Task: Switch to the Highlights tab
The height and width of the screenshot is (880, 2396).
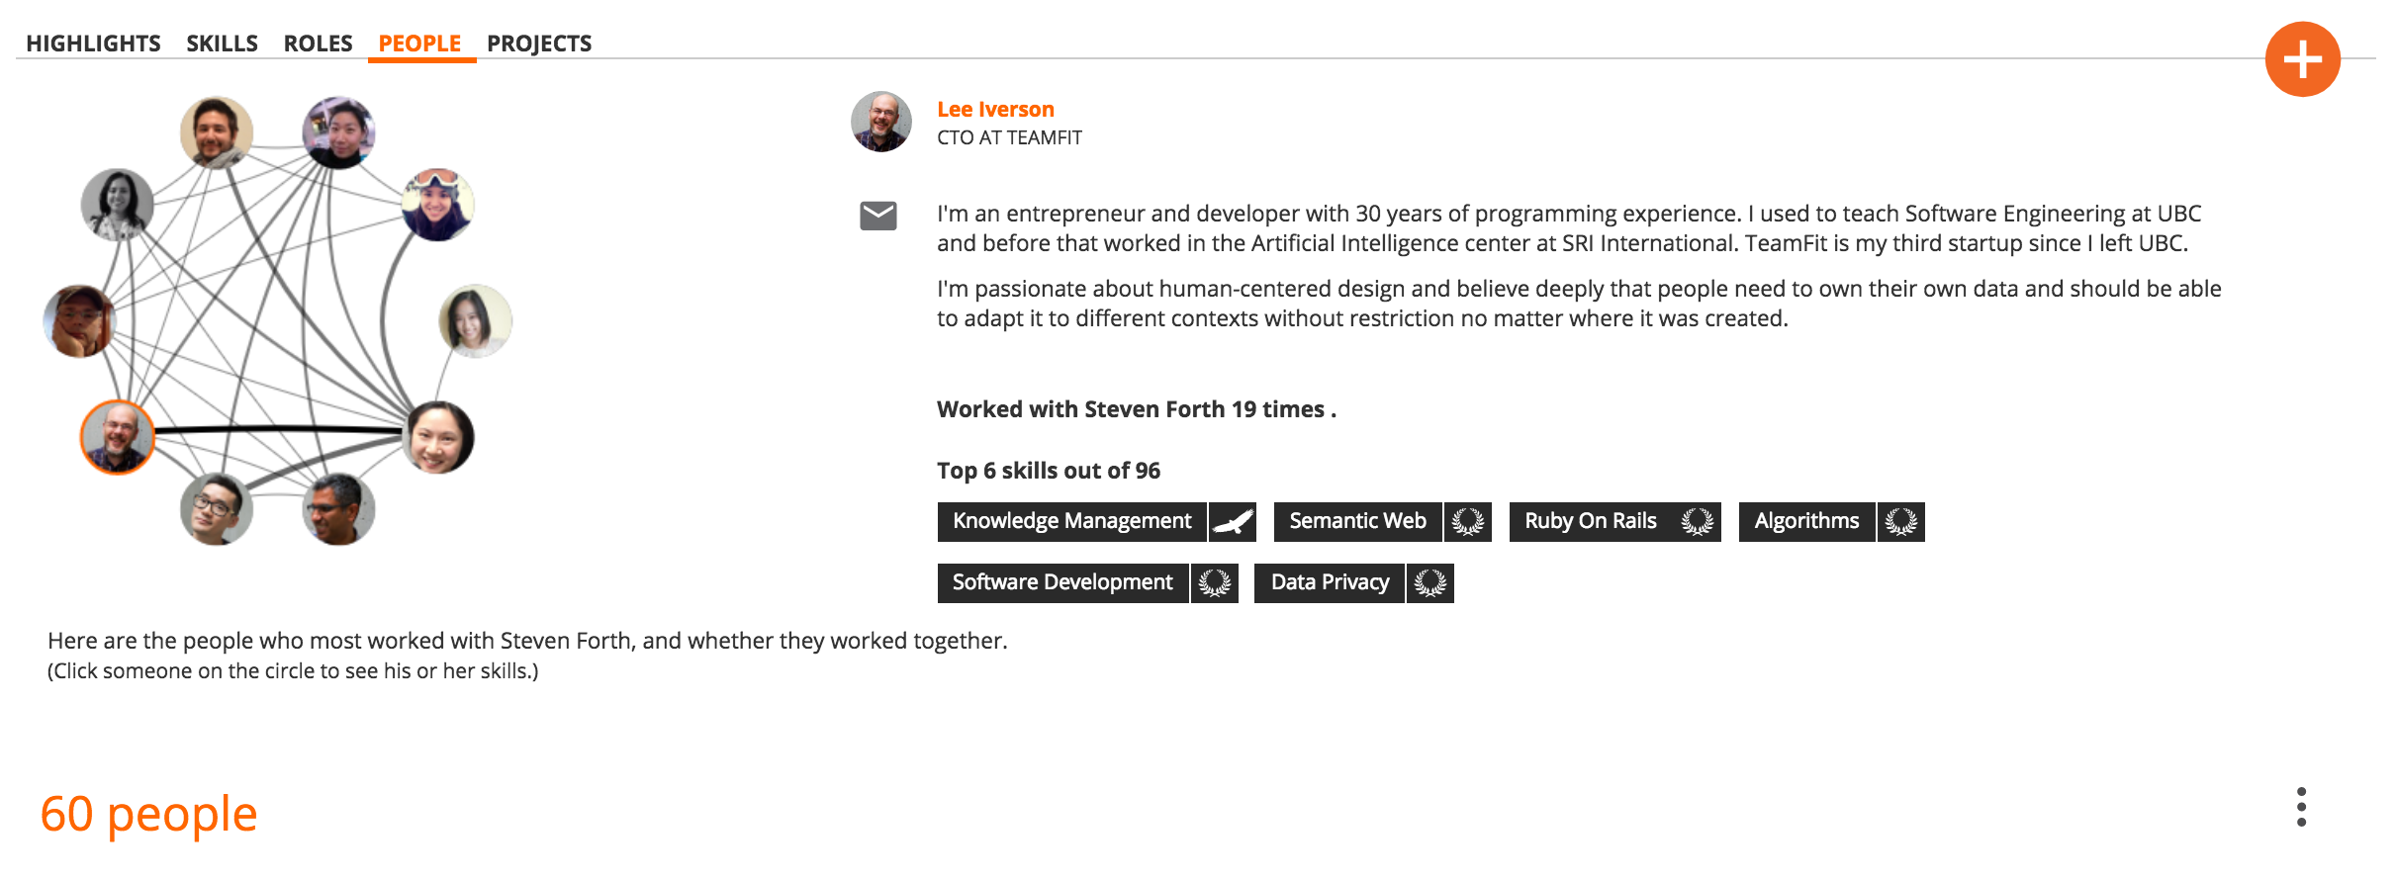Action: point(93,44)
